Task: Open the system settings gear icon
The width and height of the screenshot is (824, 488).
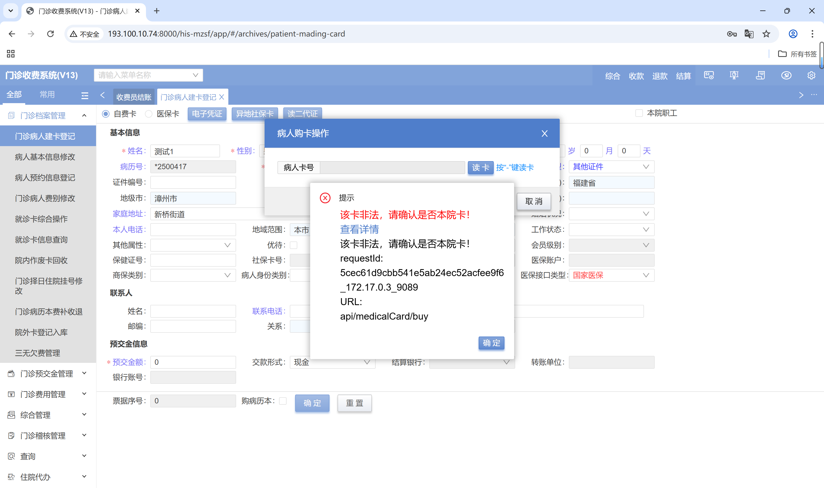Action: click(x=811, y=76)
